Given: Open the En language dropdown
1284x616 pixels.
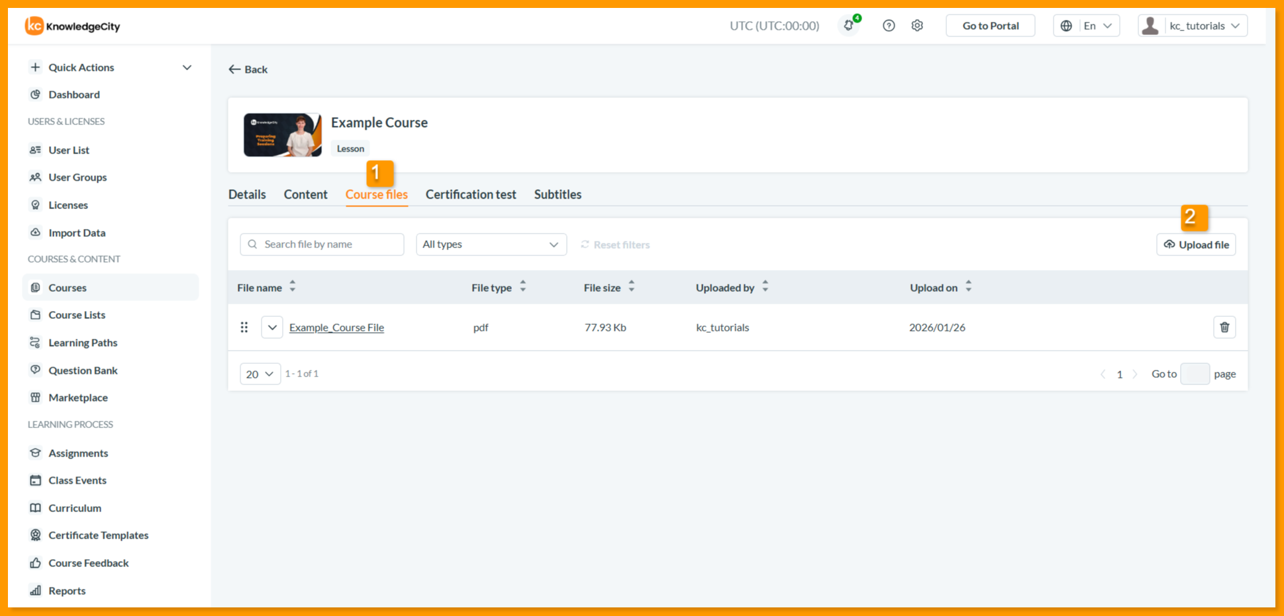Looking at the screenshot, I should pos(1087,26).
